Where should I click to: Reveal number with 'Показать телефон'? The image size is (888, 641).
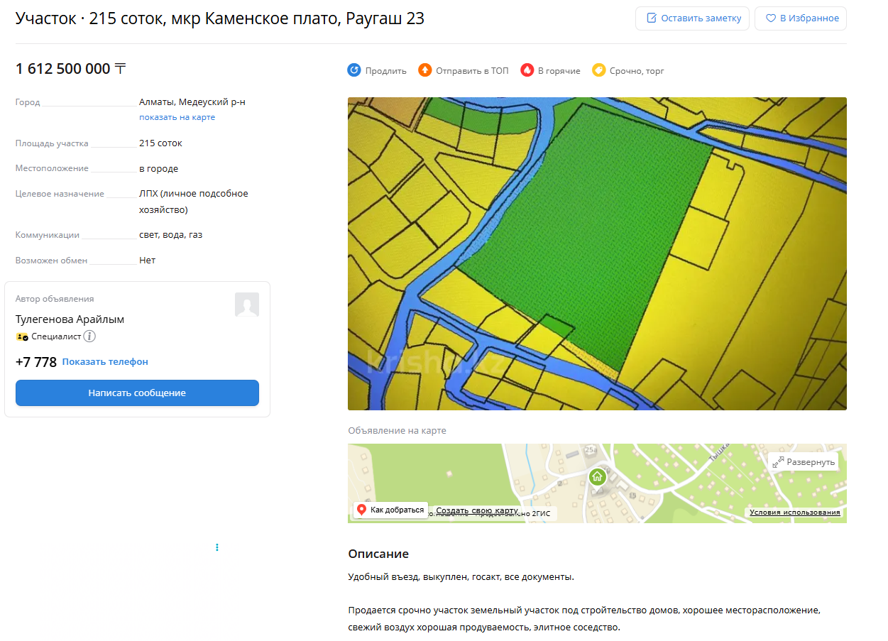pyautogui.click(x=105, y=362)
